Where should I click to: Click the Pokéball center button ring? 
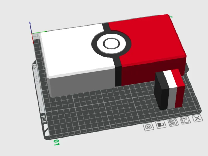(112, 43)
